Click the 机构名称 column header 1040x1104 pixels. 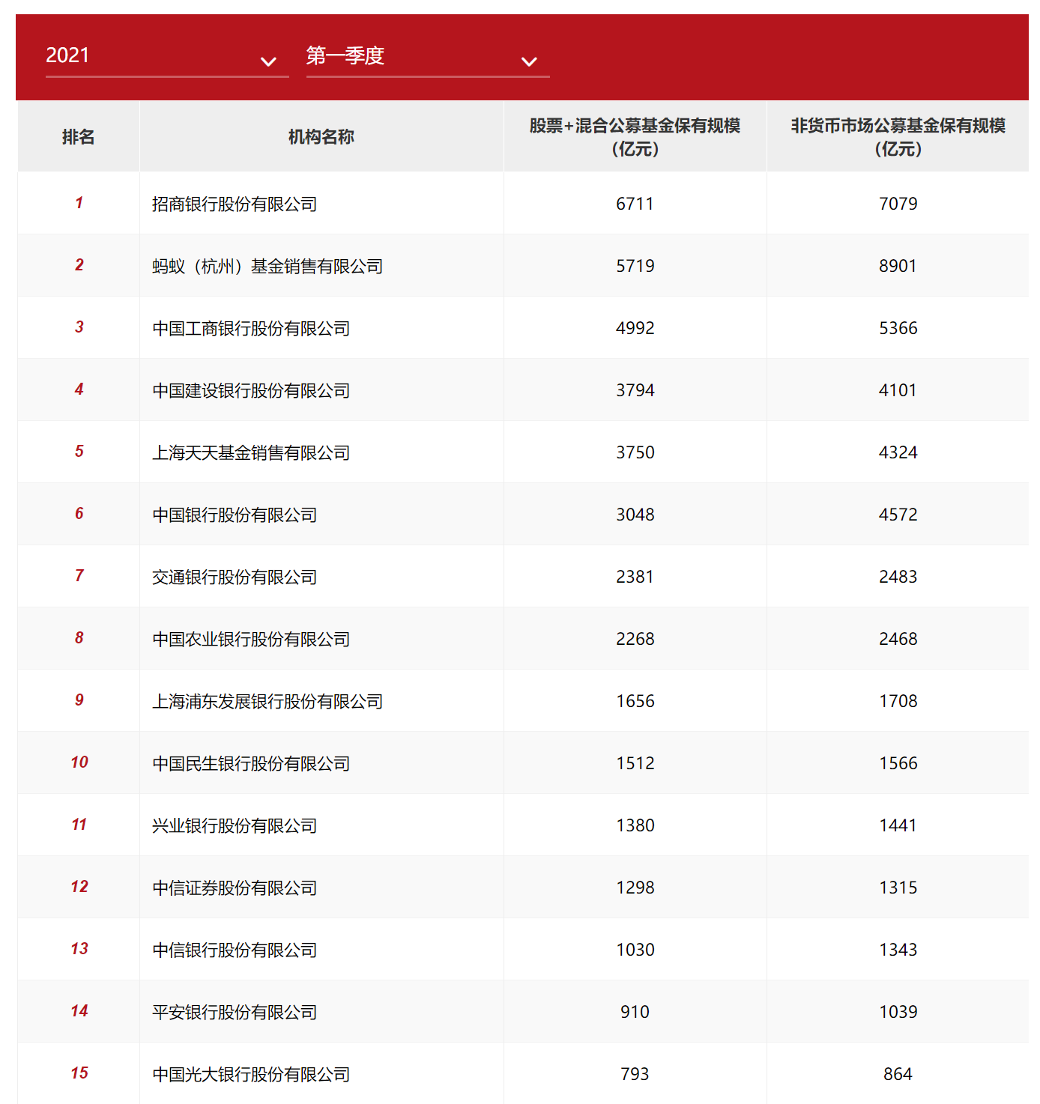[321, 137]
